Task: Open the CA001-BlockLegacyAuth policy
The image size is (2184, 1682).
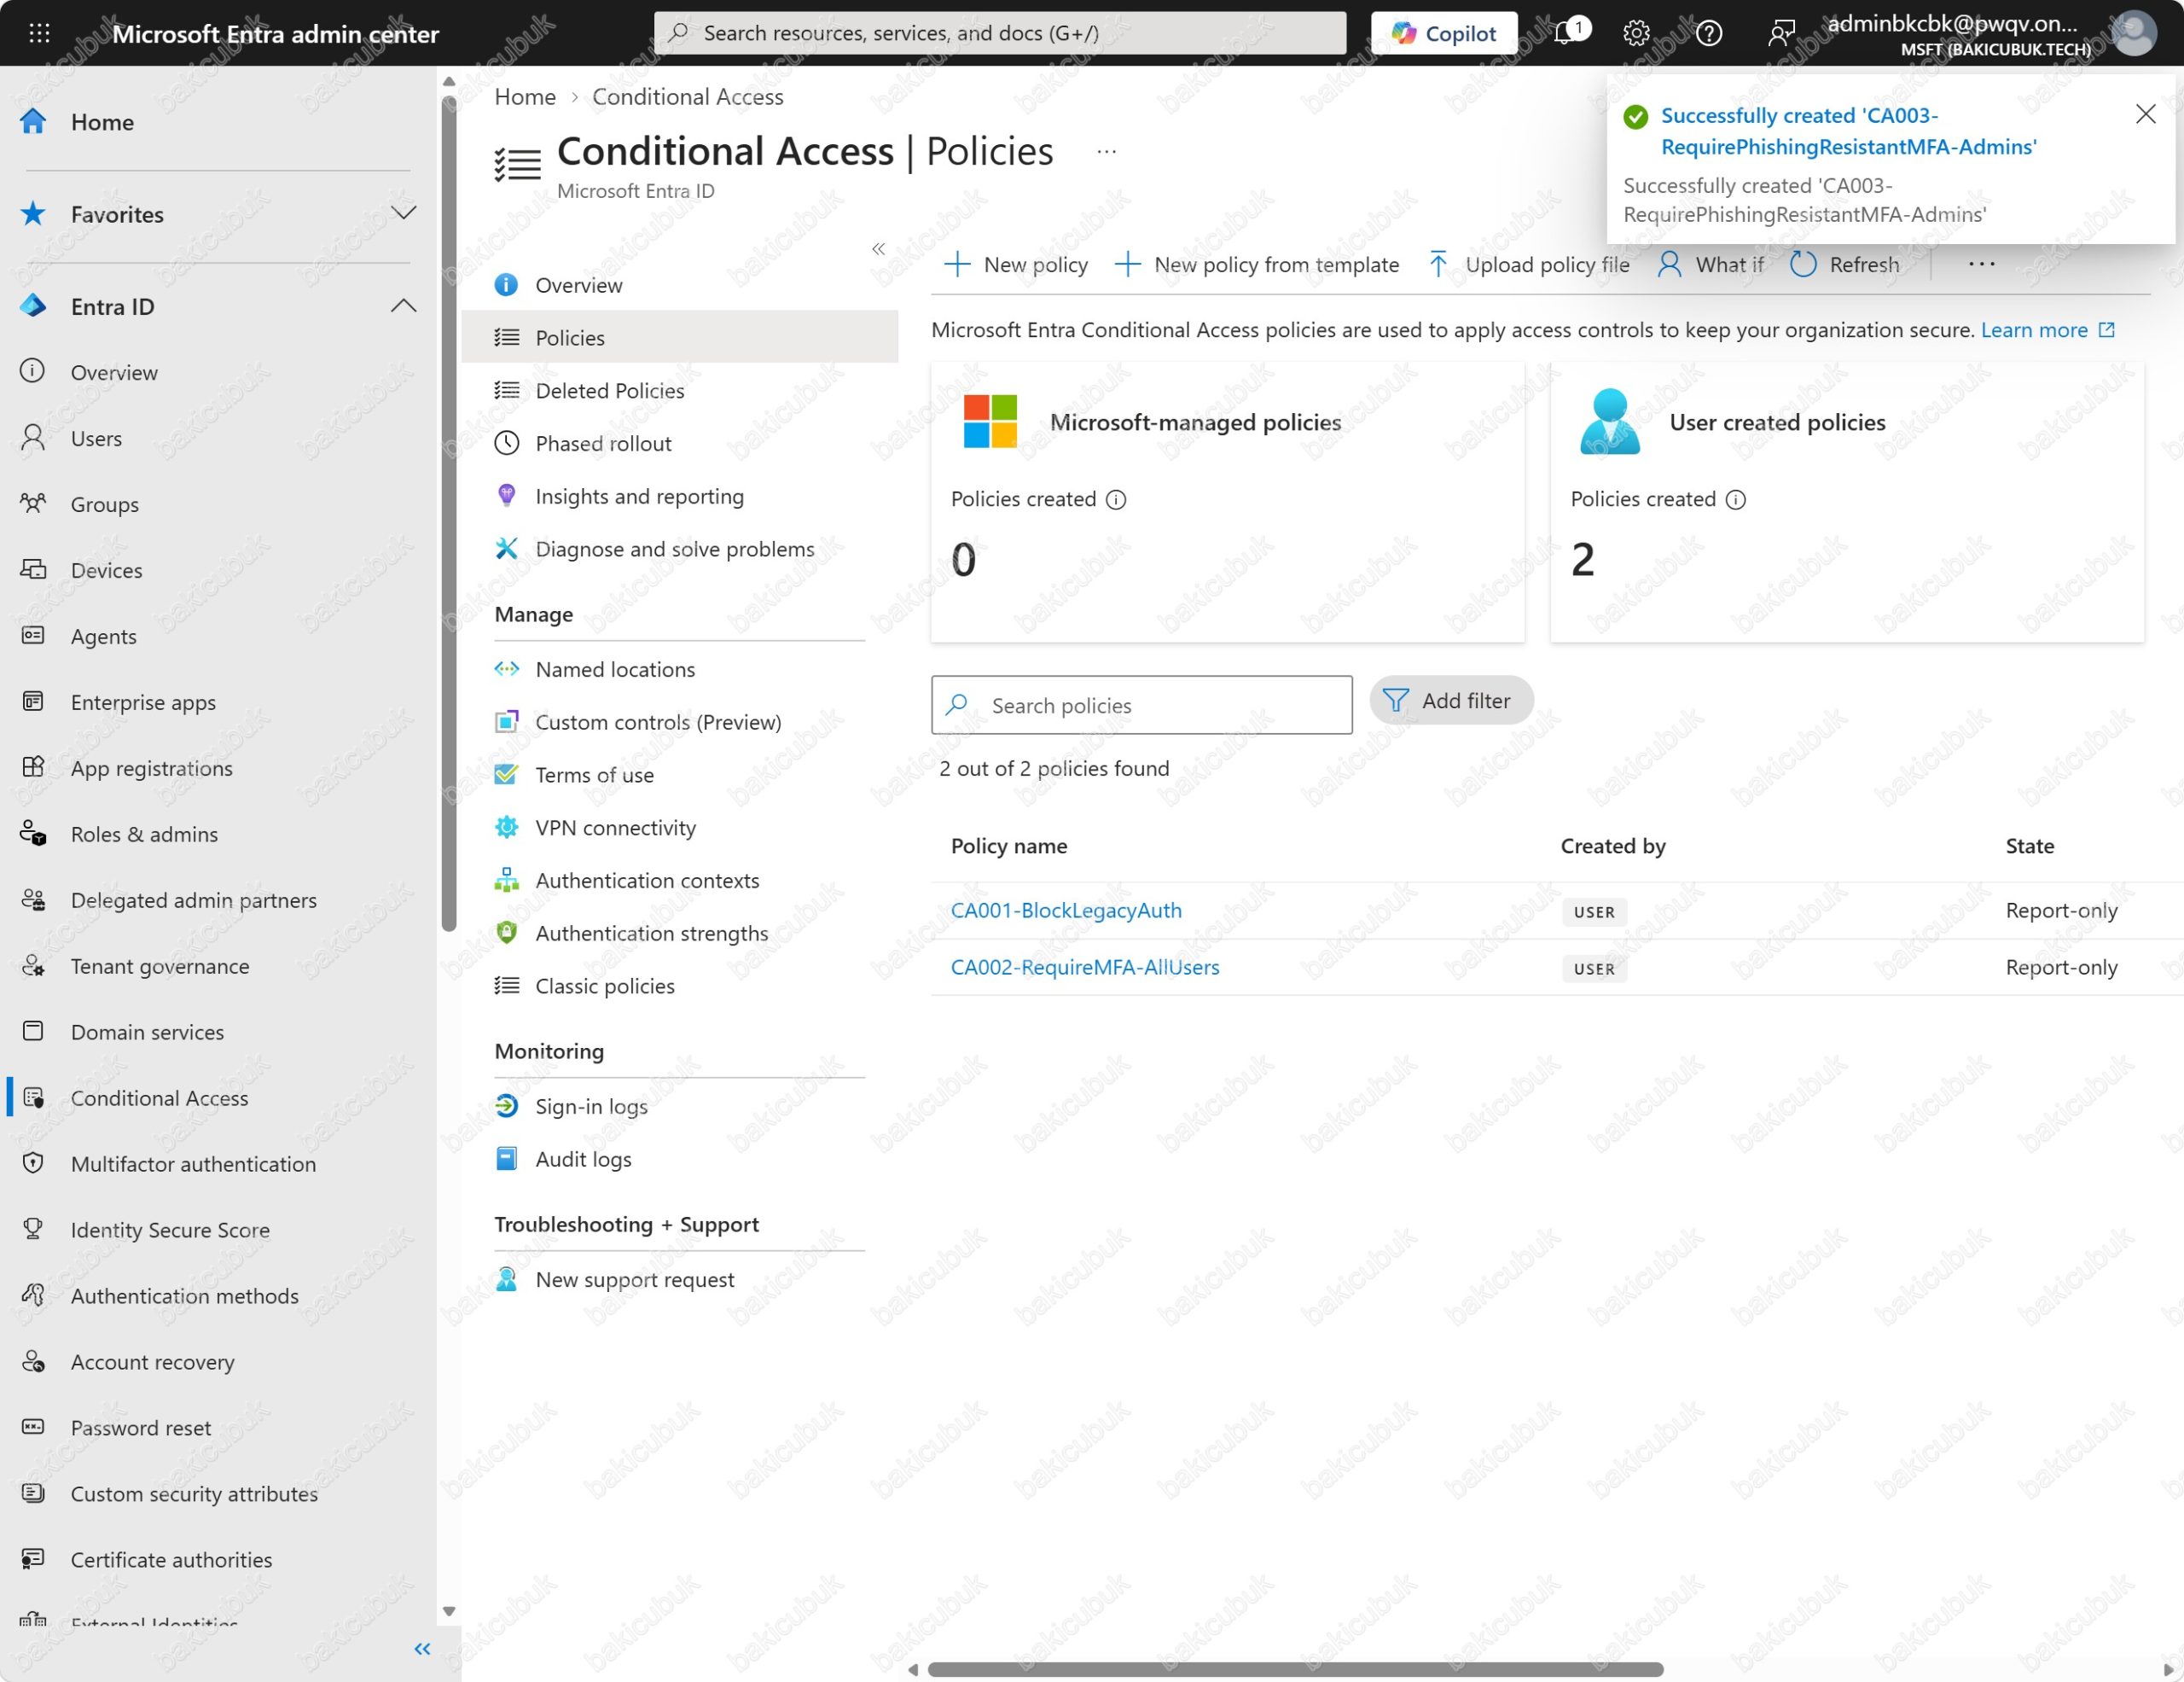Action: pos(1066,910)
